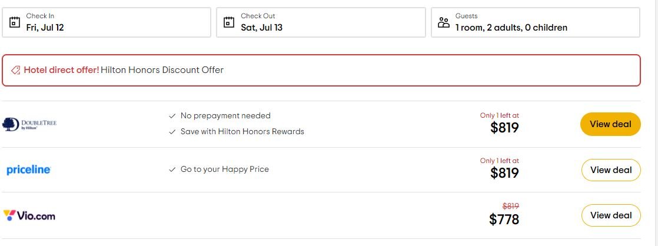
Task: Click the Save with Hilton Honors Rewards text
Action: point(242,132)
